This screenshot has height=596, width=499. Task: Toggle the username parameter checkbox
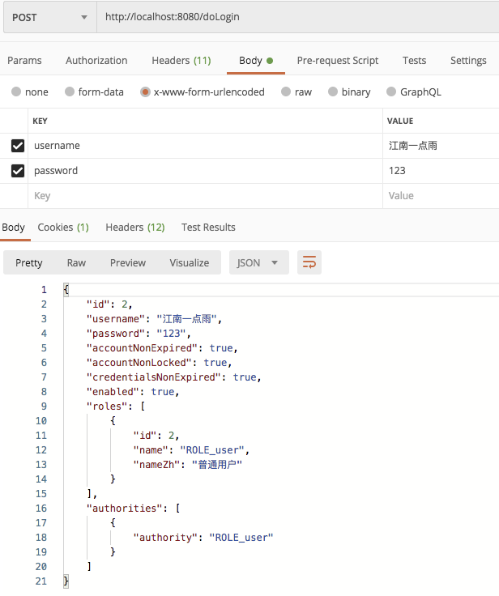pos(17,146)
